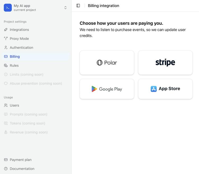The height and width of the screenshot is (174, 199).
Task: Select the App Store billing card
Action: point(165,89)
